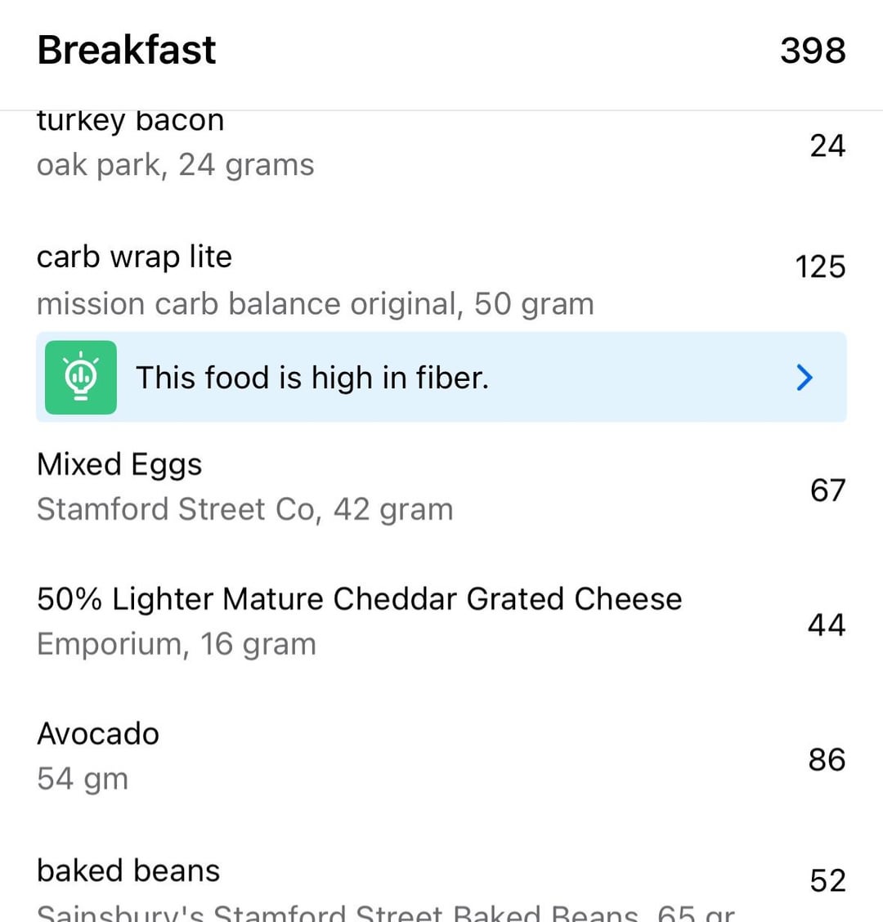Select carb wrap lite's 125 calorie value
Image resolution: width=883 pixels, height=922 pixels.
click(x=820, y=267)
